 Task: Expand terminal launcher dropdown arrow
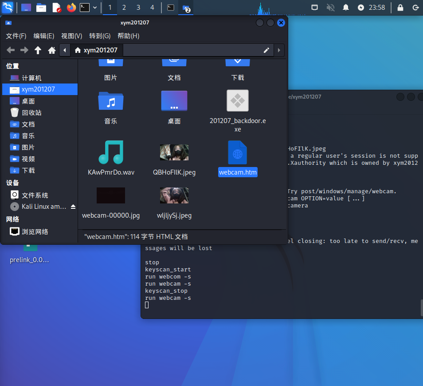(95, 8)
